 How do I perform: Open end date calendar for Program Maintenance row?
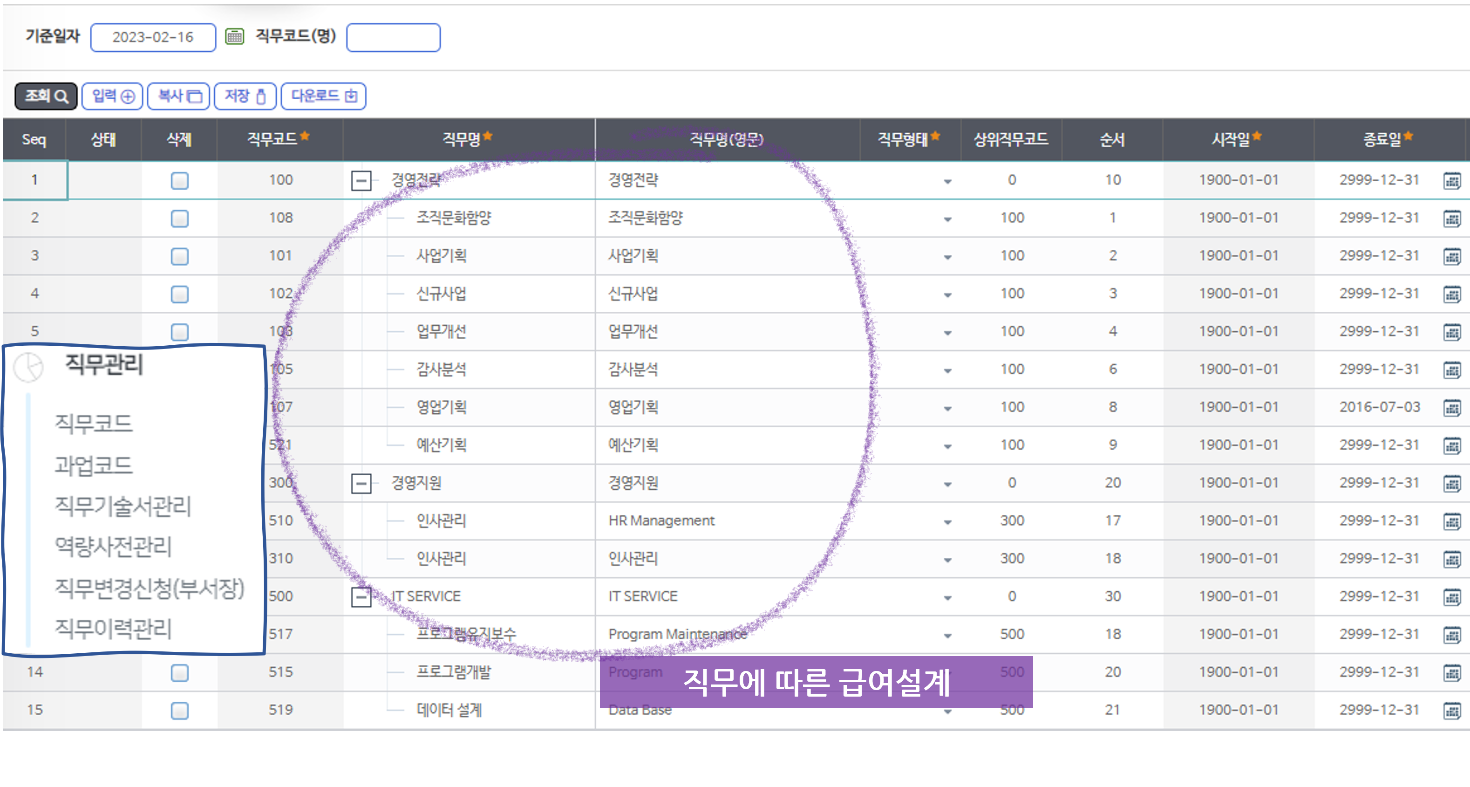point(1451,635)
